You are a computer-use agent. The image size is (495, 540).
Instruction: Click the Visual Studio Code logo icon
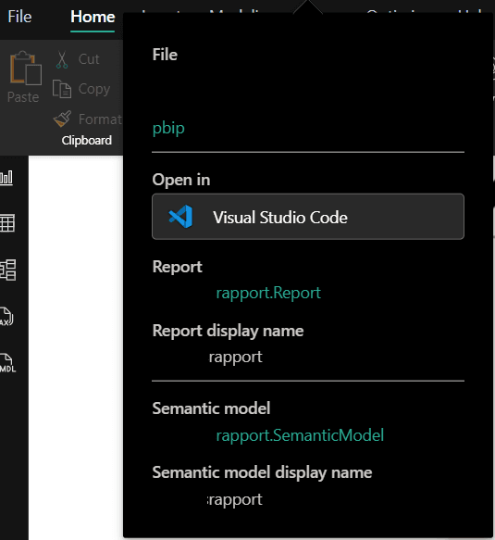point(180,217)
